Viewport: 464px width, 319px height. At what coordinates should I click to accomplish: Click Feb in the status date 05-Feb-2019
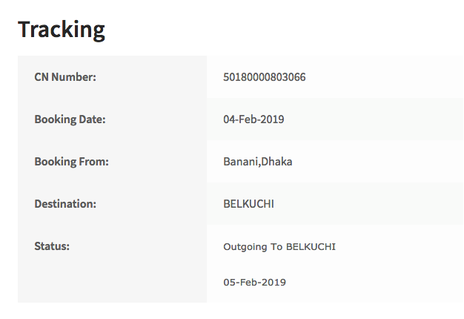click(x=251, y=283)
